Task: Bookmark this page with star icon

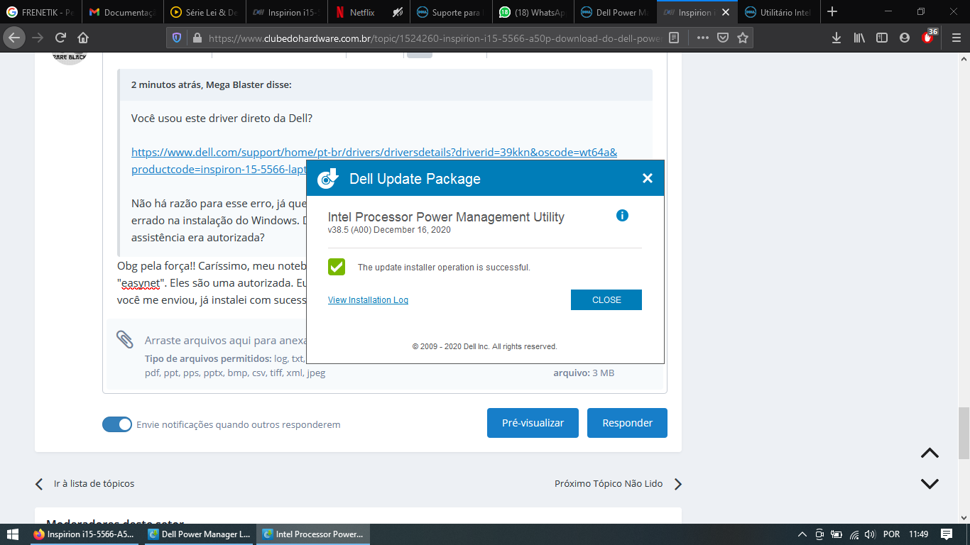Action: [x=743, y=38]
